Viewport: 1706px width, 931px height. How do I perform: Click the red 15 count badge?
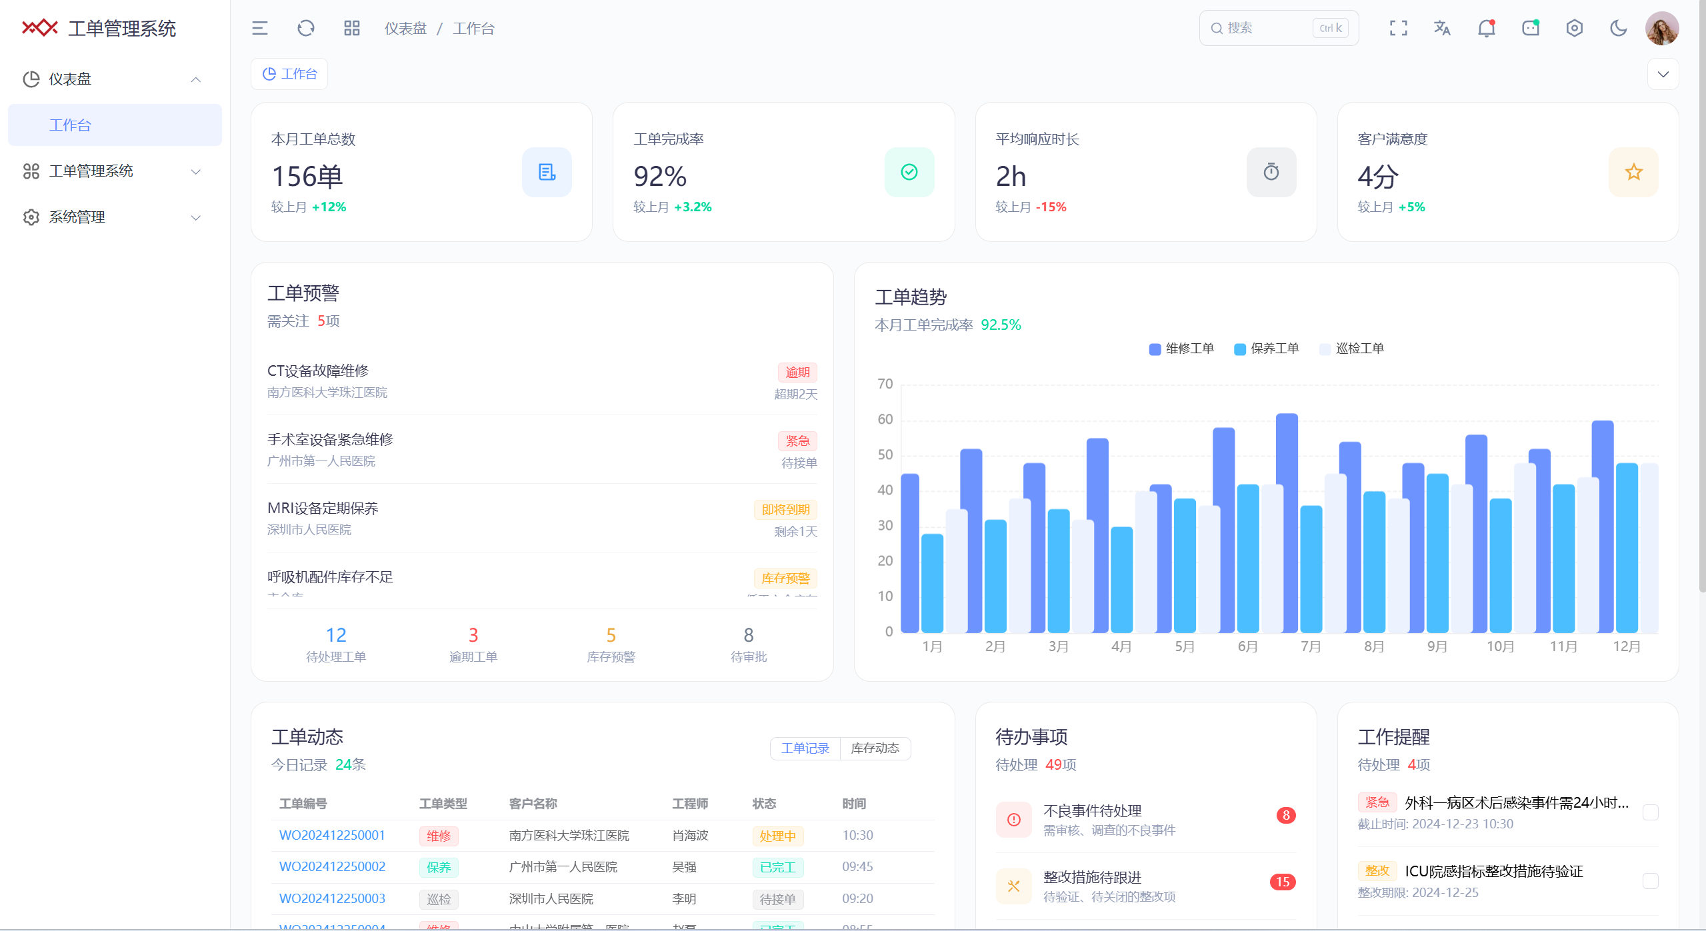[1283, 882]
